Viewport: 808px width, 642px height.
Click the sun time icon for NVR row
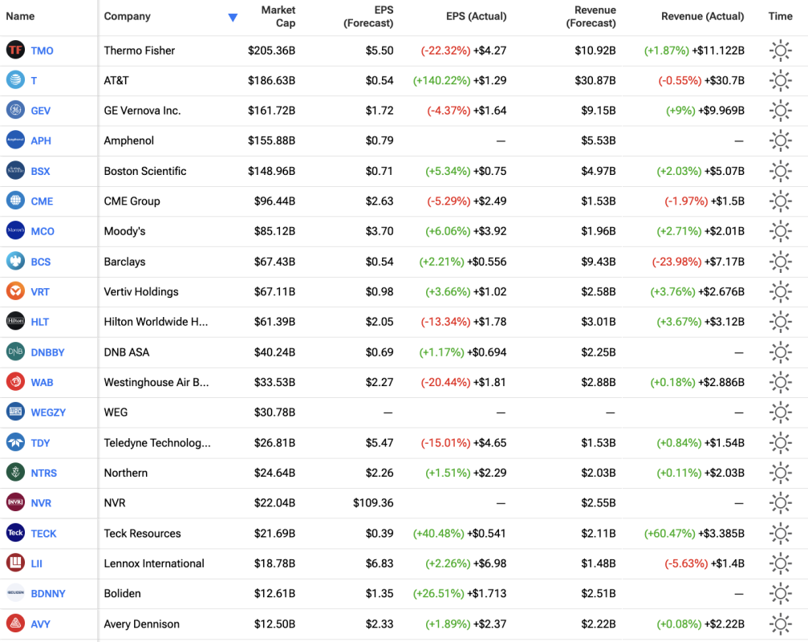pos(780,503)
